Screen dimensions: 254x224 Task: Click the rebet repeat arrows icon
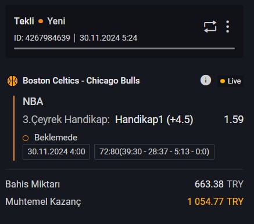tap(210, 27)
